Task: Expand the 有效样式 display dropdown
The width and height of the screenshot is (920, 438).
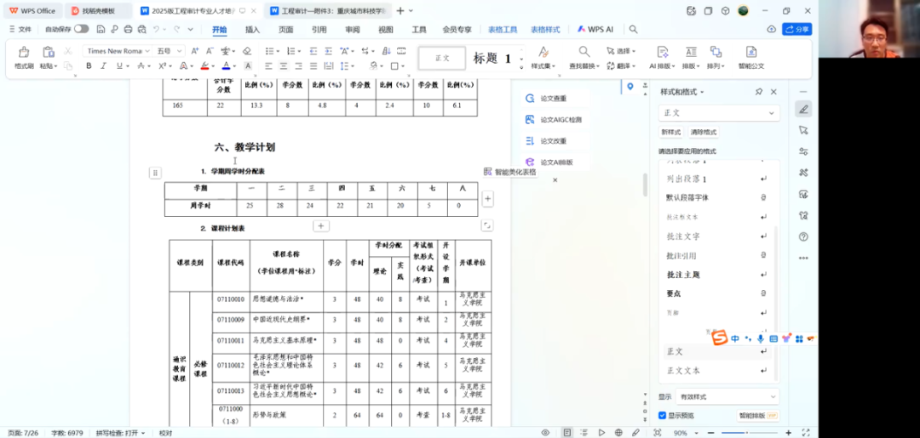Action: click(719, 396)
